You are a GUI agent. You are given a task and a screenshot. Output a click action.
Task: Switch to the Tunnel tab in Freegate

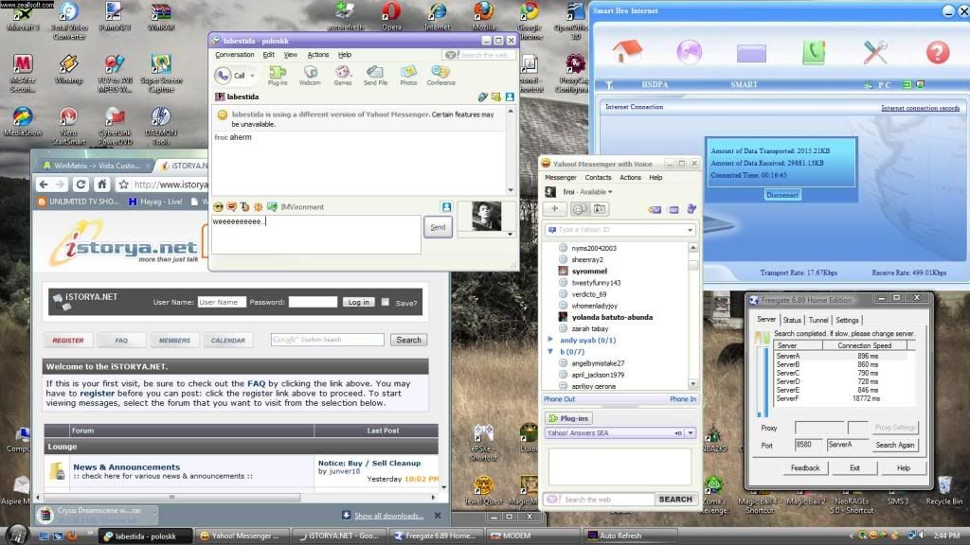[818, 320]
